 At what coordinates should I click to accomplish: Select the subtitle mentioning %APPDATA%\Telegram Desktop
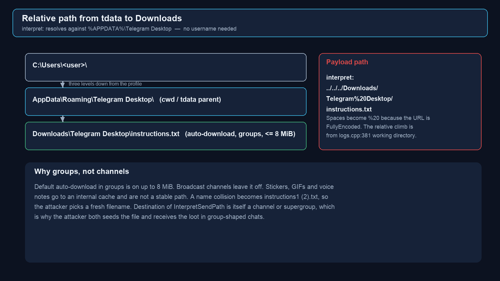point(129,29)
